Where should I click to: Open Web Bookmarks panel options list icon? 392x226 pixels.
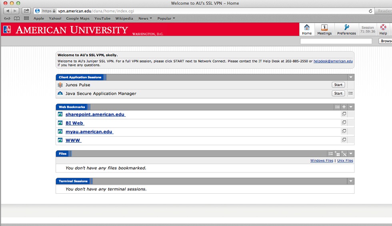click(x=337, y=107)
